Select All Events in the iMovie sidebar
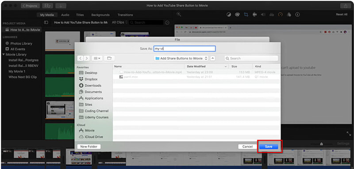354x169 pixels. 15,49
